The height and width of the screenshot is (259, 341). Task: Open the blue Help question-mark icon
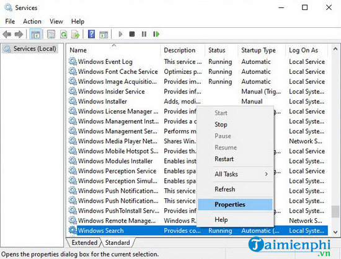coord(91,34)
